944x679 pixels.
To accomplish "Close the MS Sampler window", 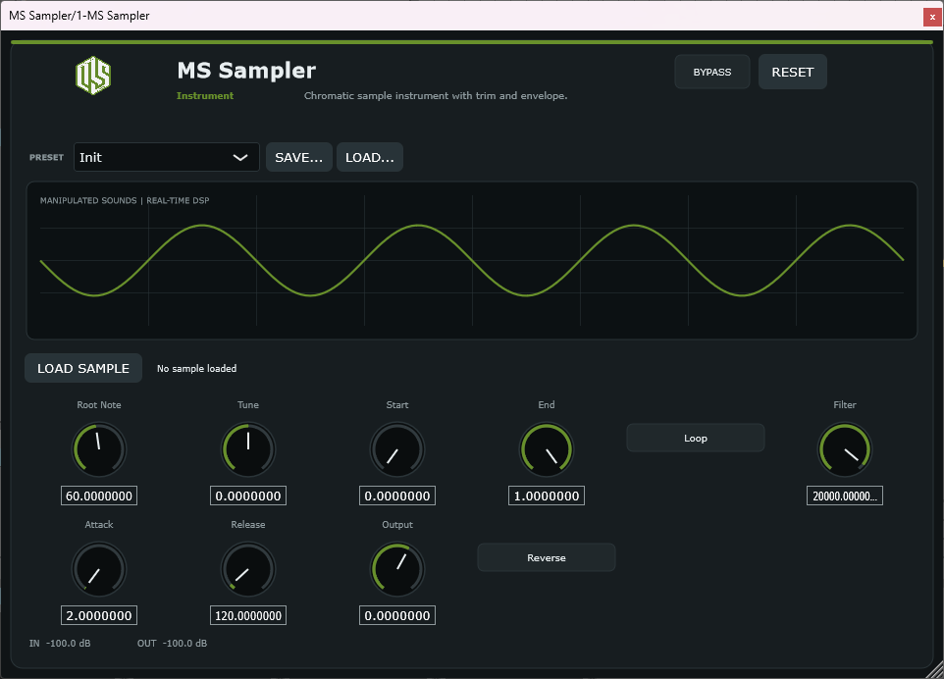I will pyautogui.click(x=932, y=17).
